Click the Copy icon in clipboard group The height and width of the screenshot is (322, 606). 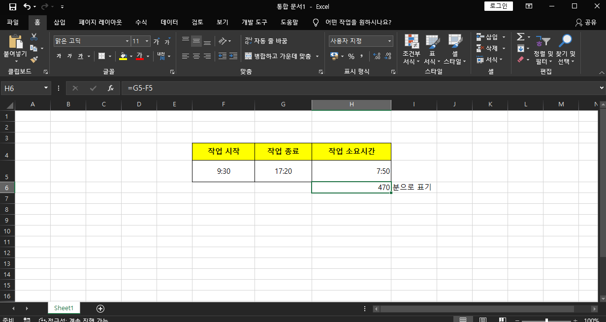click(34, 48)
